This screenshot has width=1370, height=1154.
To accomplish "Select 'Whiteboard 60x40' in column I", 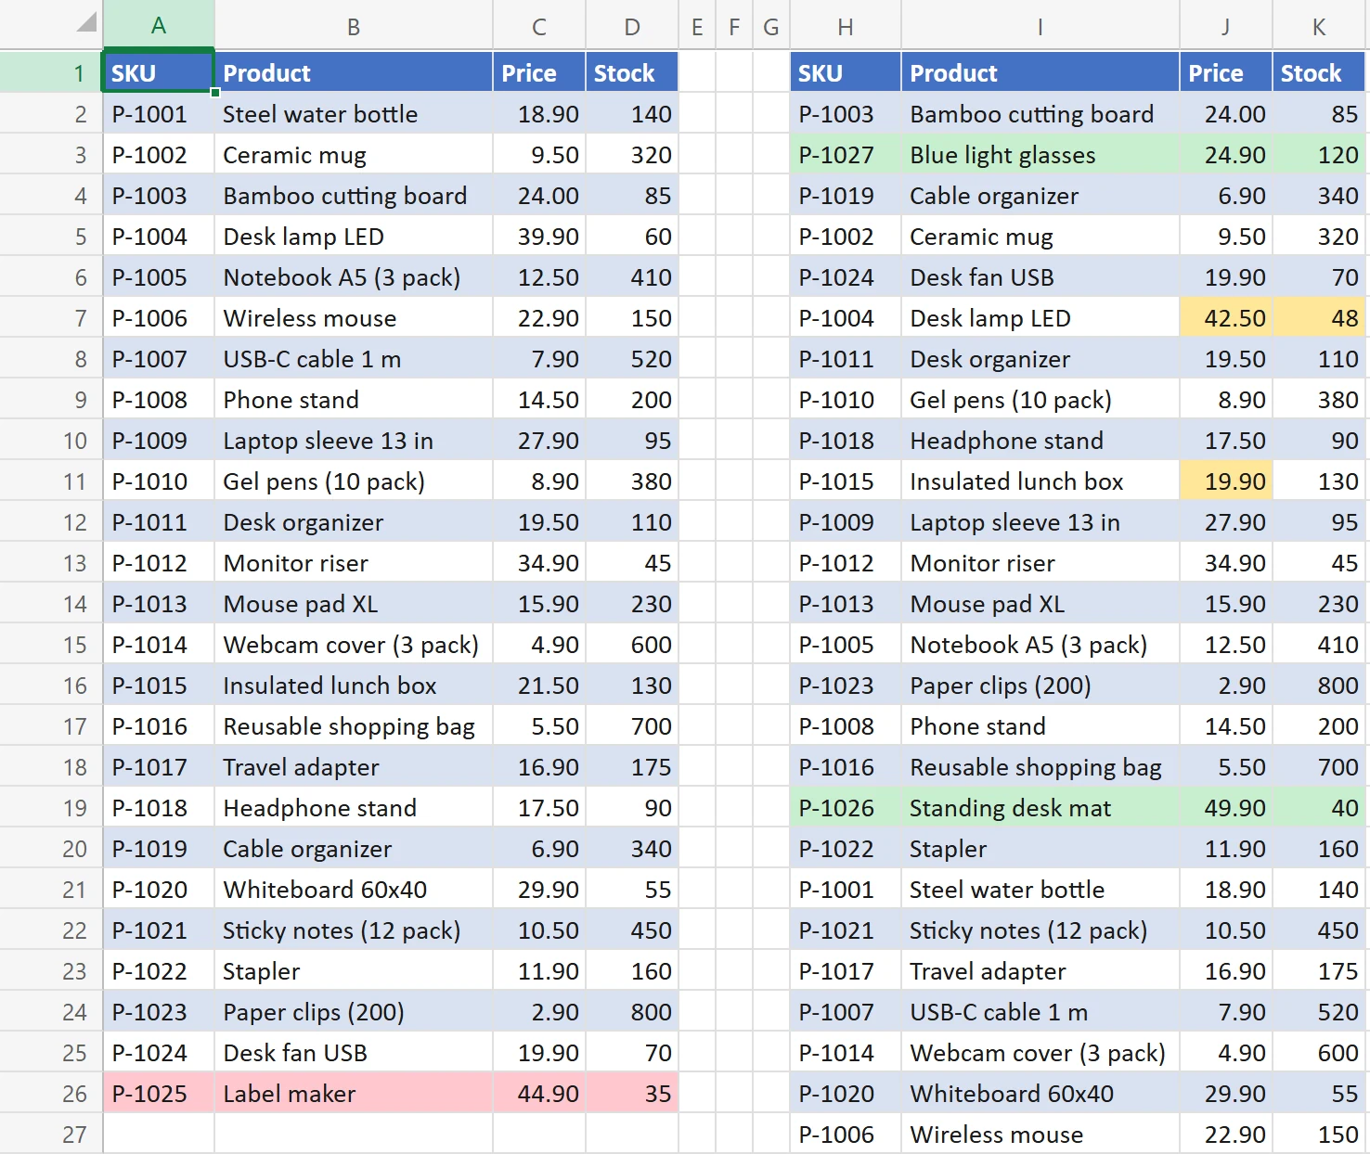I will (x=1040, y=1094).
